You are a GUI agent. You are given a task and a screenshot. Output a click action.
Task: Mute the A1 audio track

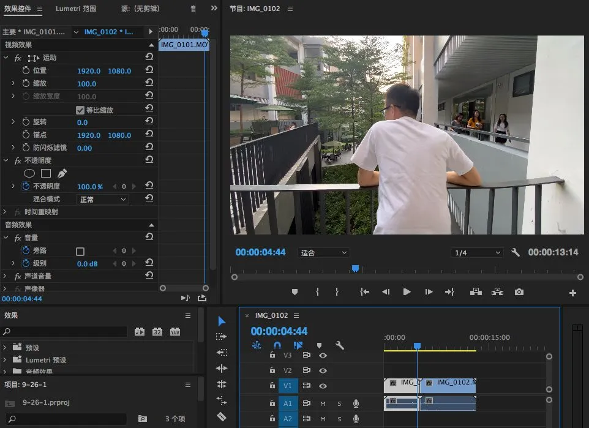pos(323,403)
